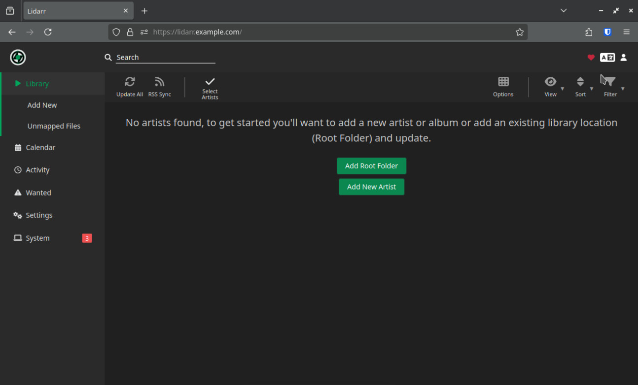Open the keyboard shortcuts A-Z icon
Viewport: 638px width, 385px height.
coord(607,58)
